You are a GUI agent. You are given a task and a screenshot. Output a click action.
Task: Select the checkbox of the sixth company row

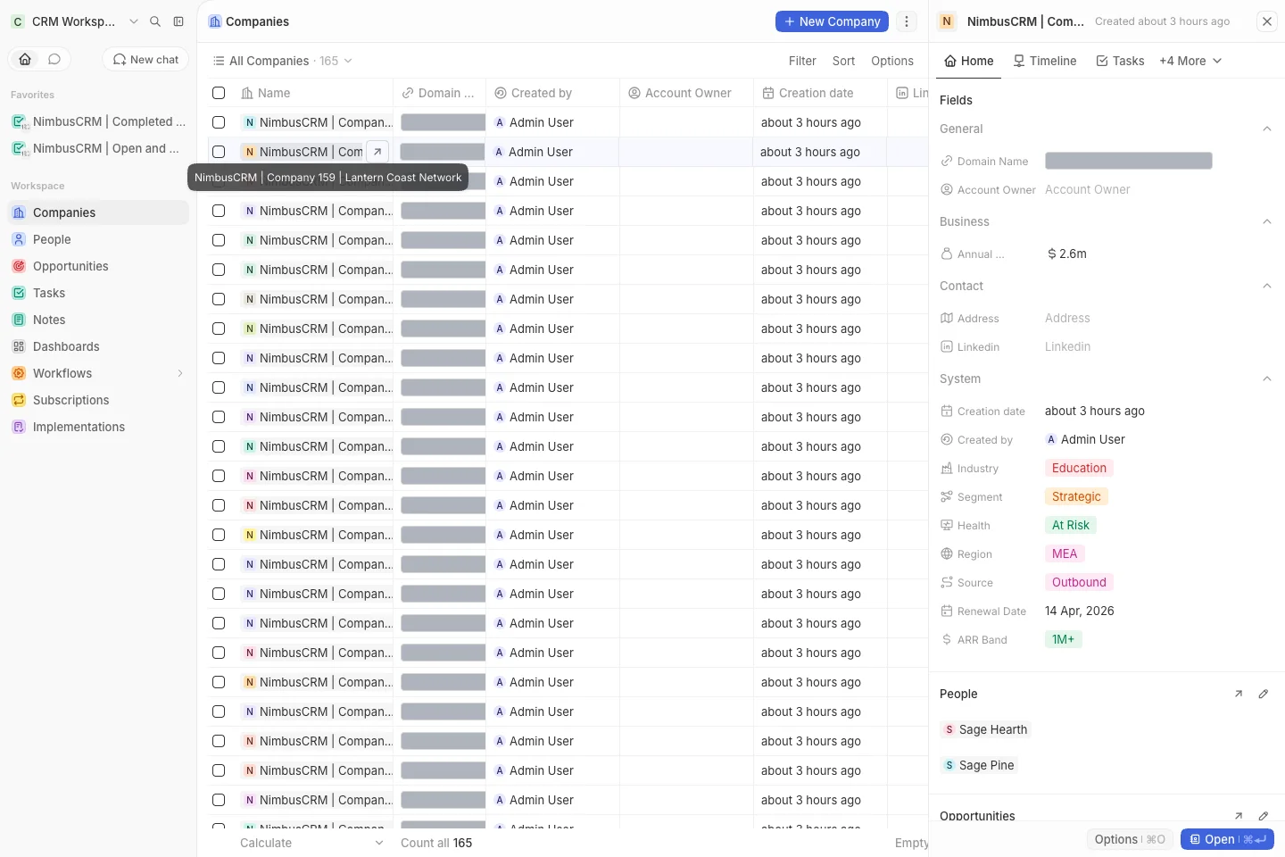click(219, 270)
